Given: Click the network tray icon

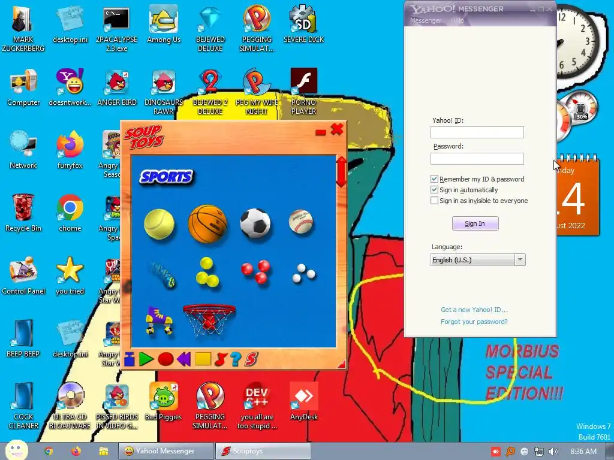Looking at the screenshot, I should coord(539,452).
